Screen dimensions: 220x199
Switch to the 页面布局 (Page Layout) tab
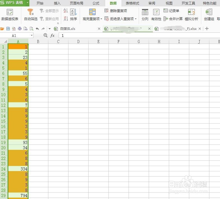77,3
